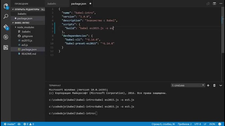Place cursor on the "build" script line
The width and height of the screenshot is (225, 126).
tap(90, 28)
